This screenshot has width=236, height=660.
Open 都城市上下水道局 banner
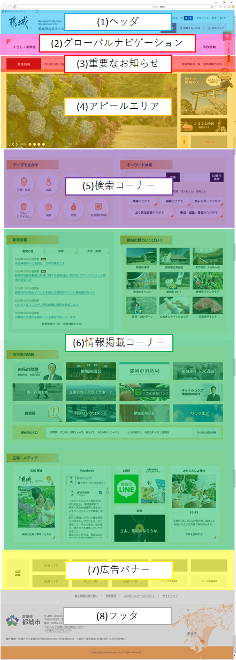click(199, 371)
